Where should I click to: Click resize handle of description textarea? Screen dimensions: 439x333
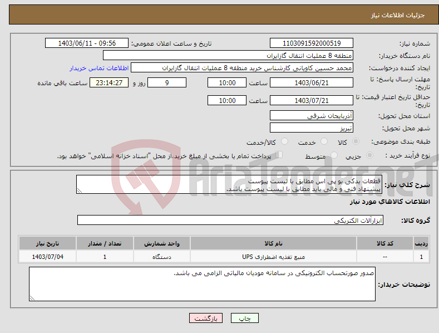point(80,190)
